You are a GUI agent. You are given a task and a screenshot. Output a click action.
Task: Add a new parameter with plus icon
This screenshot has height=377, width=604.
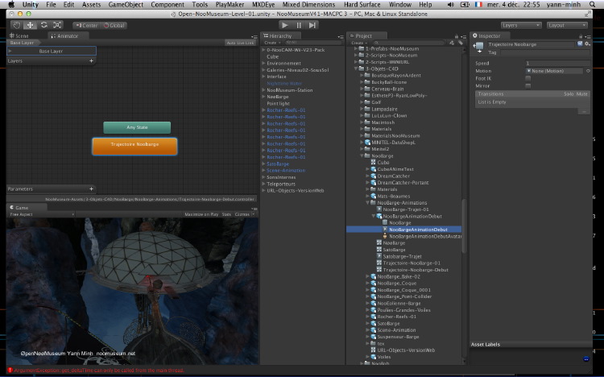tap(91, 188)
